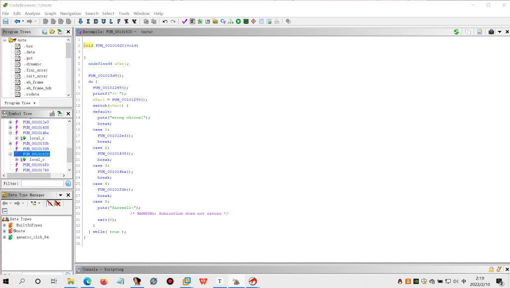
Task: Collapse FUN_00101620 in the Symbol Tree
Action: [x=10, y=154]
